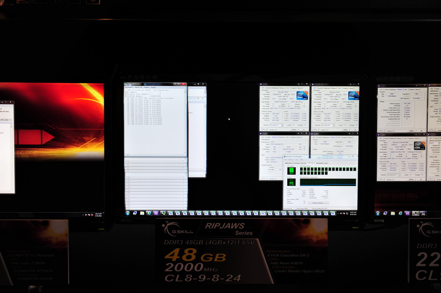Click OK in the Core i7 CPU-Z window
441x293 pixels.
[x=421, y=179]
